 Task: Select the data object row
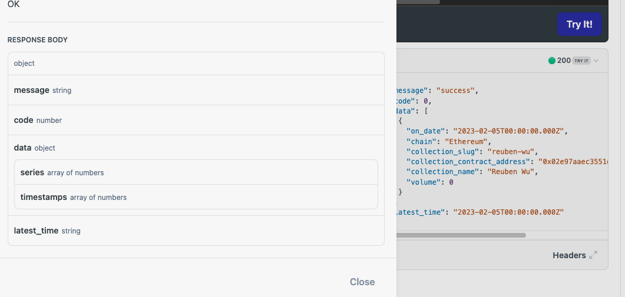[196, 148]
